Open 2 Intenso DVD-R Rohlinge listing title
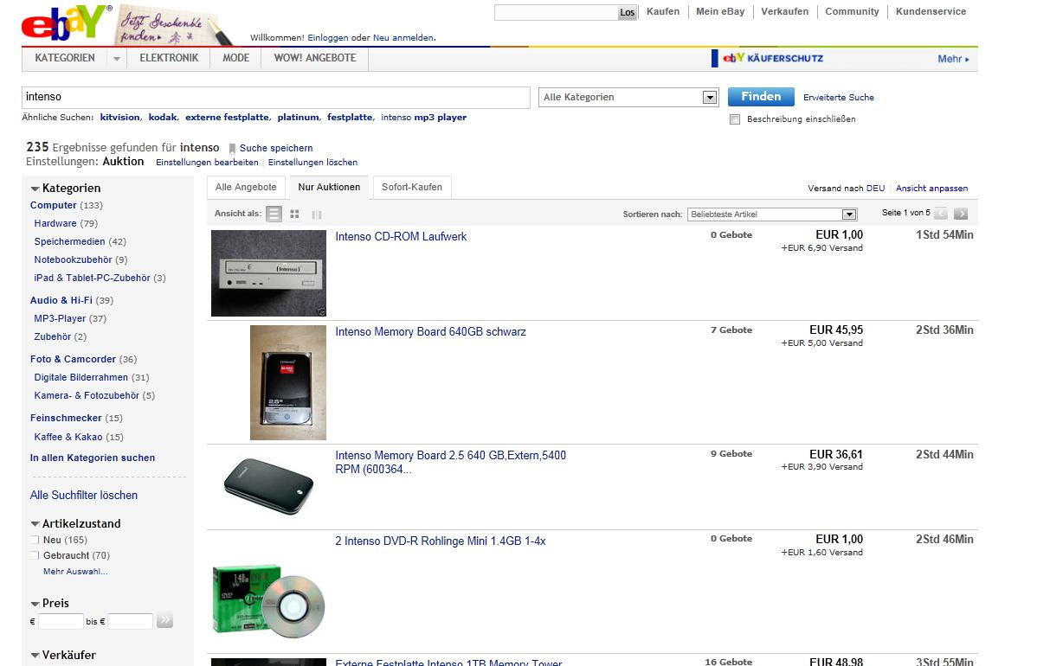1037x666 pixels. click(x=441, y=541)
